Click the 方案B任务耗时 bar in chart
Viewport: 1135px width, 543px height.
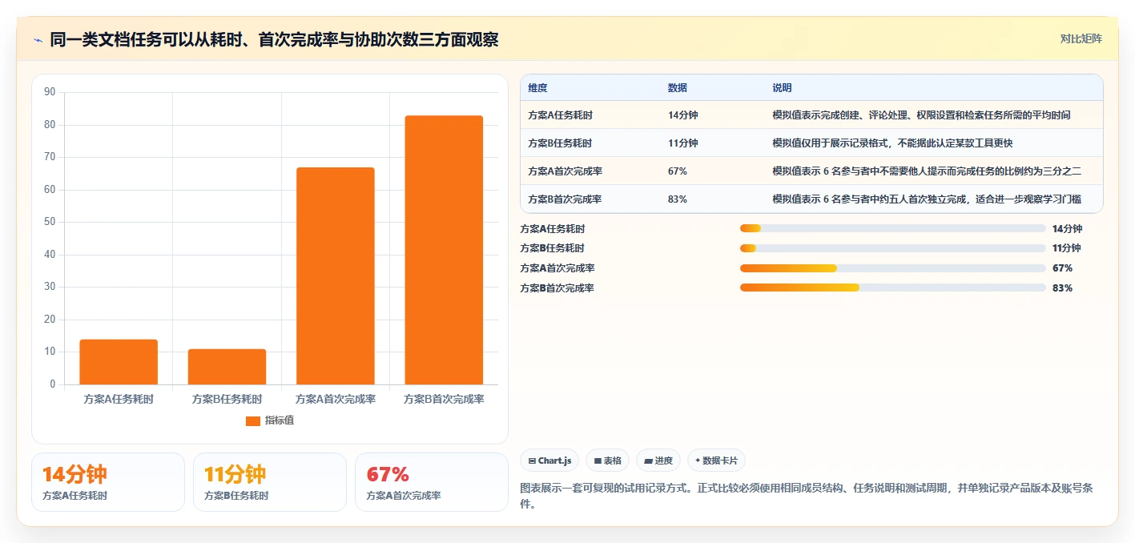click(227, 367)
